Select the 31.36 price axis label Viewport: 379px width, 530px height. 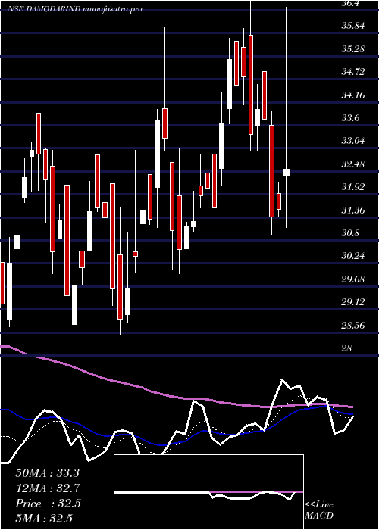353,210
